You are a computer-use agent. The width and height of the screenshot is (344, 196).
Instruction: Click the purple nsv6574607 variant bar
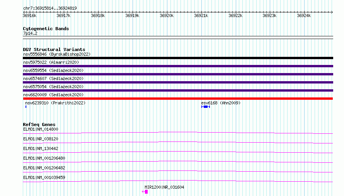pyautogui.click(x=178, y=82)
